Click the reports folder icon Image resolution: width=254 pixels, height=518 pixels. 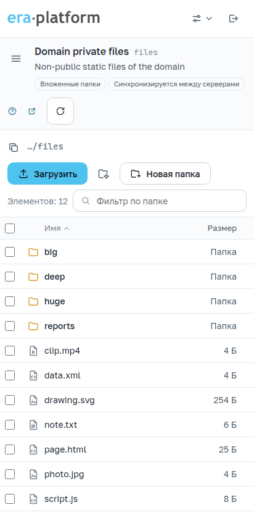click(x=33, y=326)
